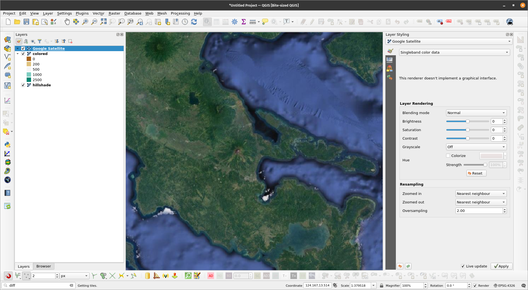This screenshot has height=290, width=528.
Task: Open the Raster menu
Action: [114, 13]
